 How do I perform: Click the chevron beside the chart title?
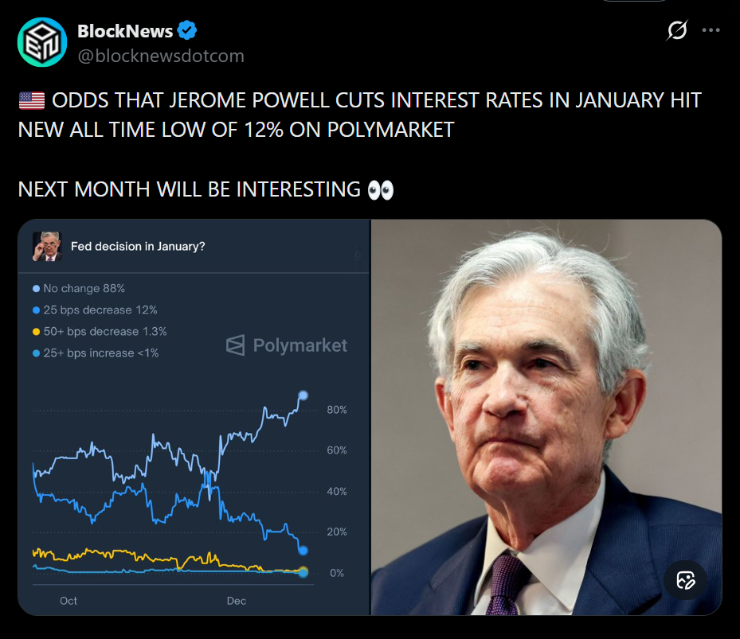(x=358, y=257)
